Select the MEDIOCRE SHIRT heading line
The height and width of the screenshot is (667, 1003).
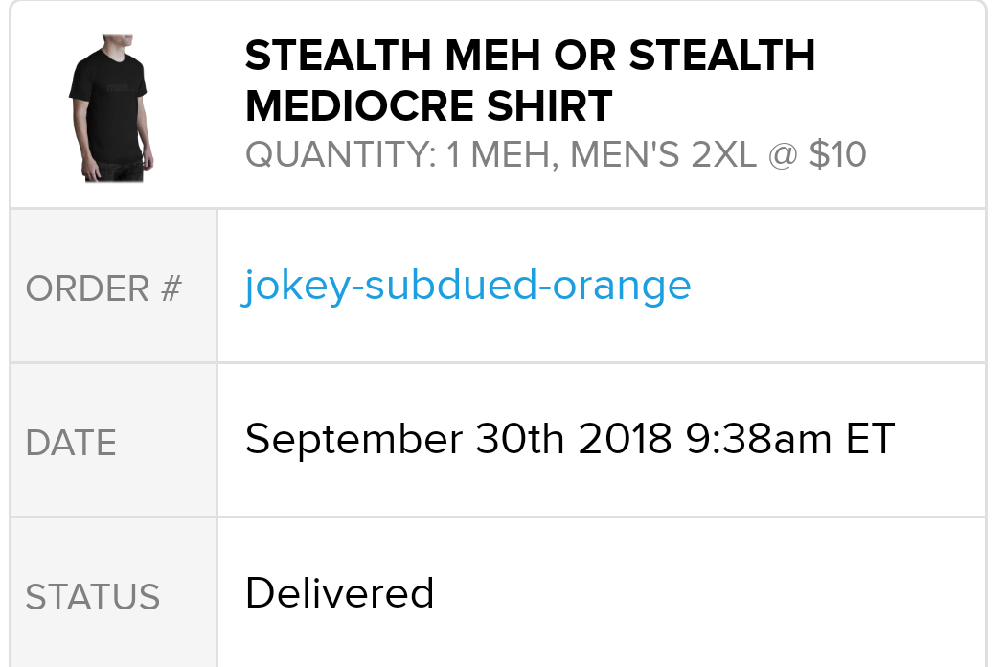click(428, 106)
